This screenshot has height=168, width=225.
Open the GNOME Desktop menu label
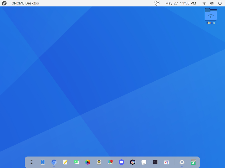pyautogui.click(x=25, y=3)
